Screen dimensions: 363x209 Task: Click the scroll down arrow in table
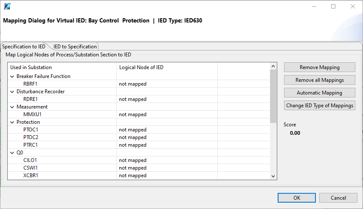[273, 176]
